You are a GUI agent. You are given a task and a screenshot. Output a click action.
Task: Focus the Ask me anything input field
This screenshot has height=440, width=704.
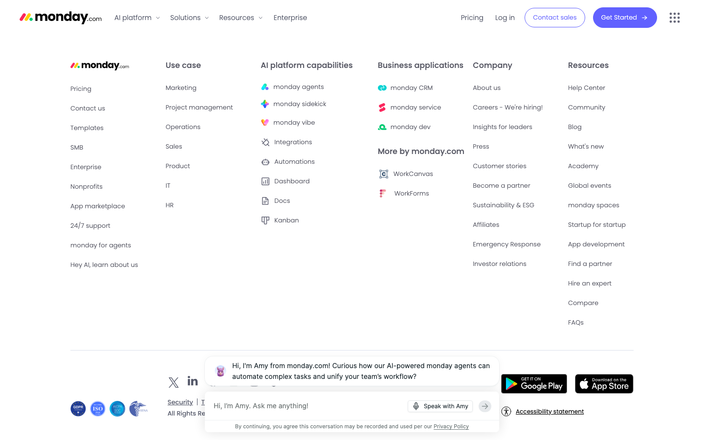308,406
